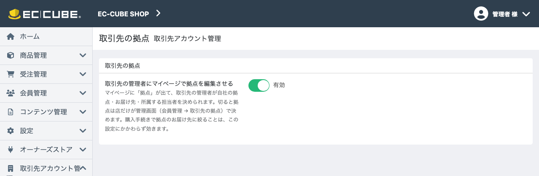The width and height of the screenshot is (539, 176).
Task: Click the EC-CUBE logo
Action: 45,14
